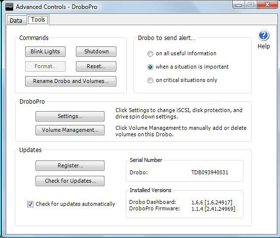Click the Shutdown button

(96, 51)
